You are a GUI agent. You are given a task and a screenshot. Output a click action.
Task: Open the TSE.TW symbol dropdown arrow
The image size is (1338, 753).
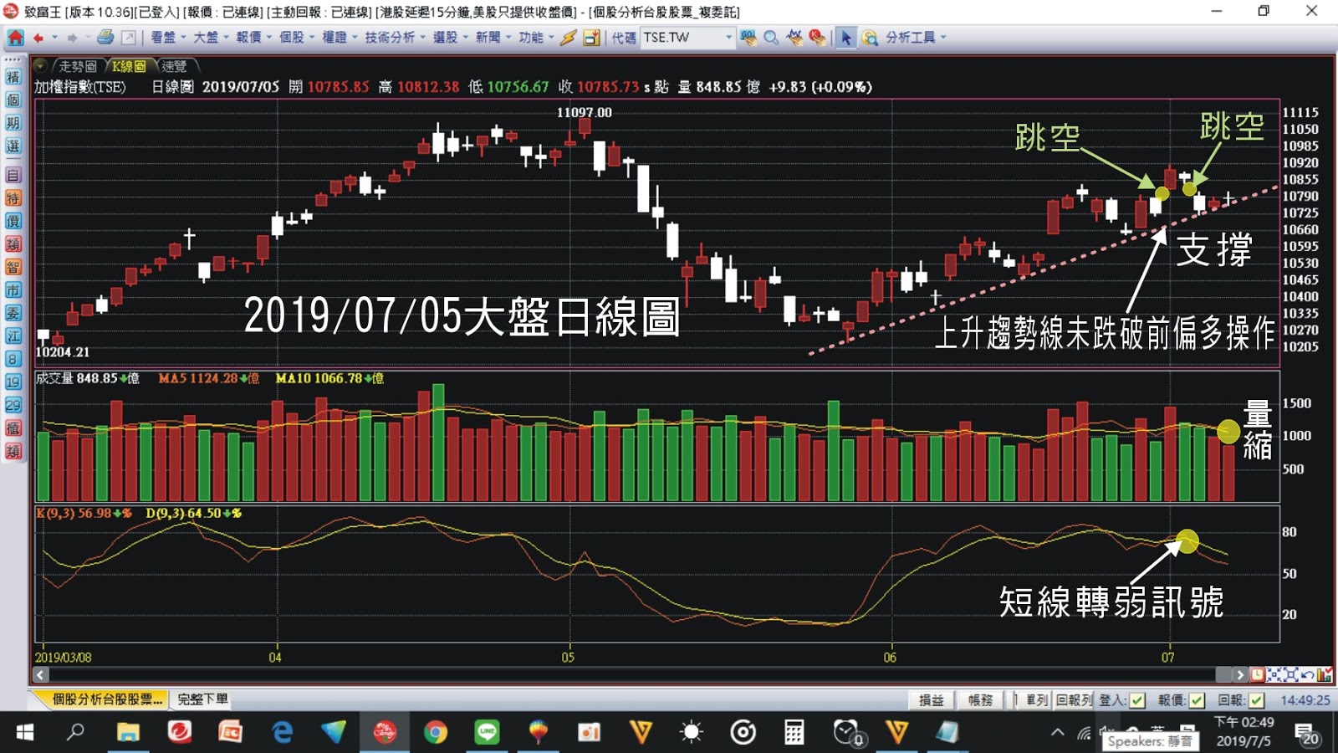[x=728, y=38]
